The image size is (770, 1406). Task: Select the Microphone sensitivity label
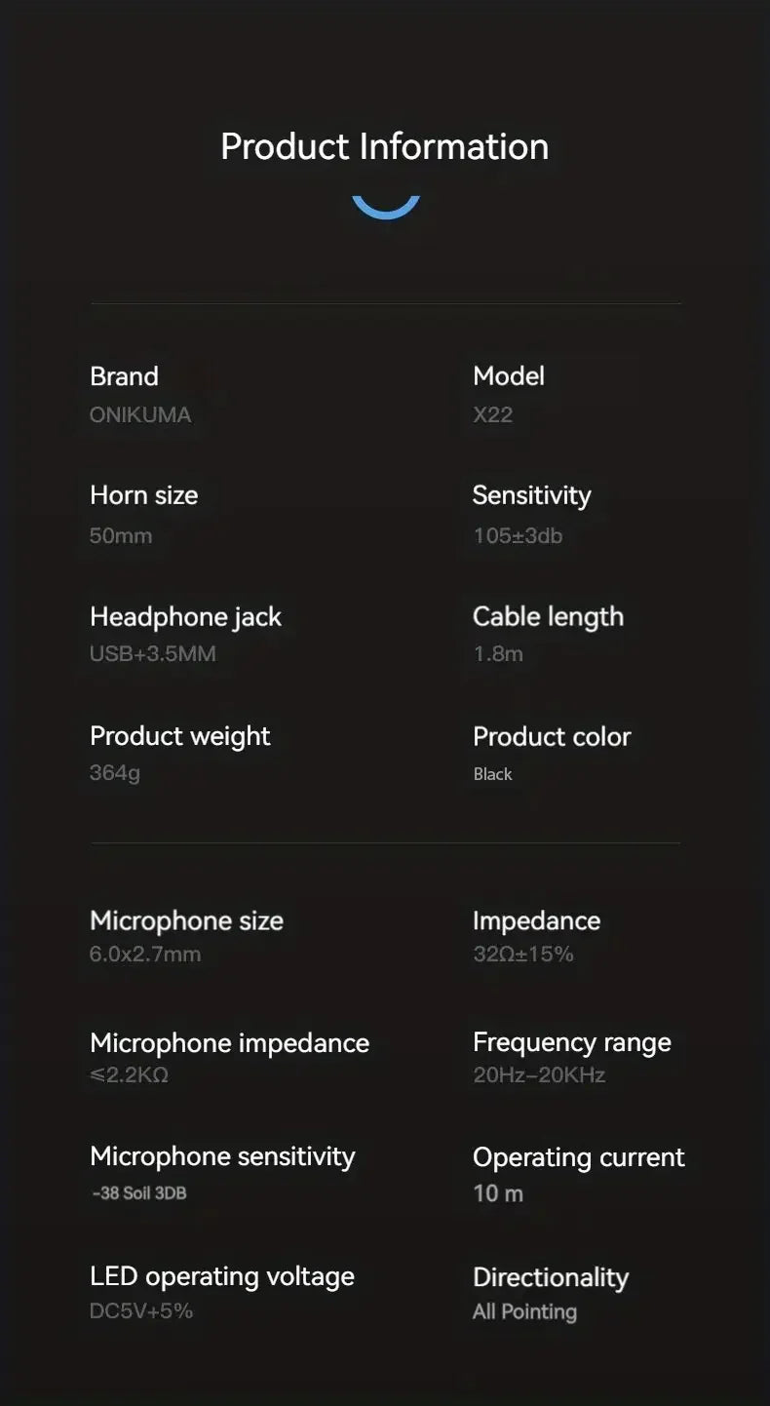[222, 1156]
